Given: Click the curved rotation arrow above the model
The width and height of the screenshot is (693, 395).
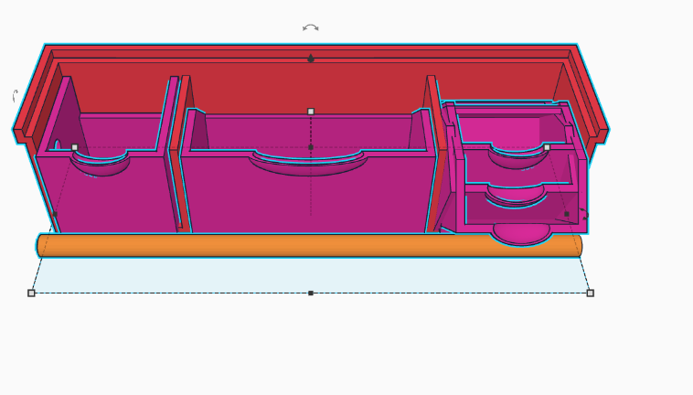Looking at the screenshot, I should pos(311,27).
